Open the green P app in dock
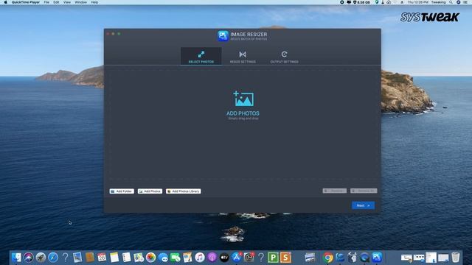 273,258
